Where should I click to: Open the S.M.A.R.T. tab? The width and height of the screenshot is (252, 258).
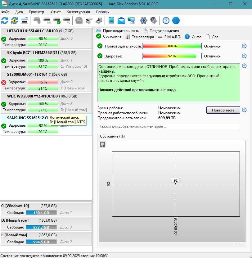click(169, 37)
